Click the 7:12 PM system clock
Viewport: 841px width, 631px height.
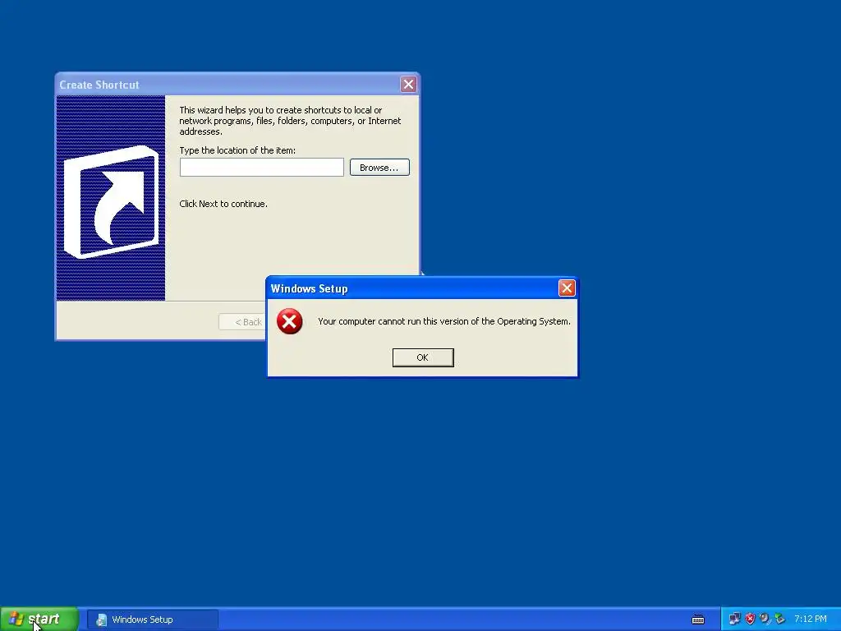click(810, 619)
